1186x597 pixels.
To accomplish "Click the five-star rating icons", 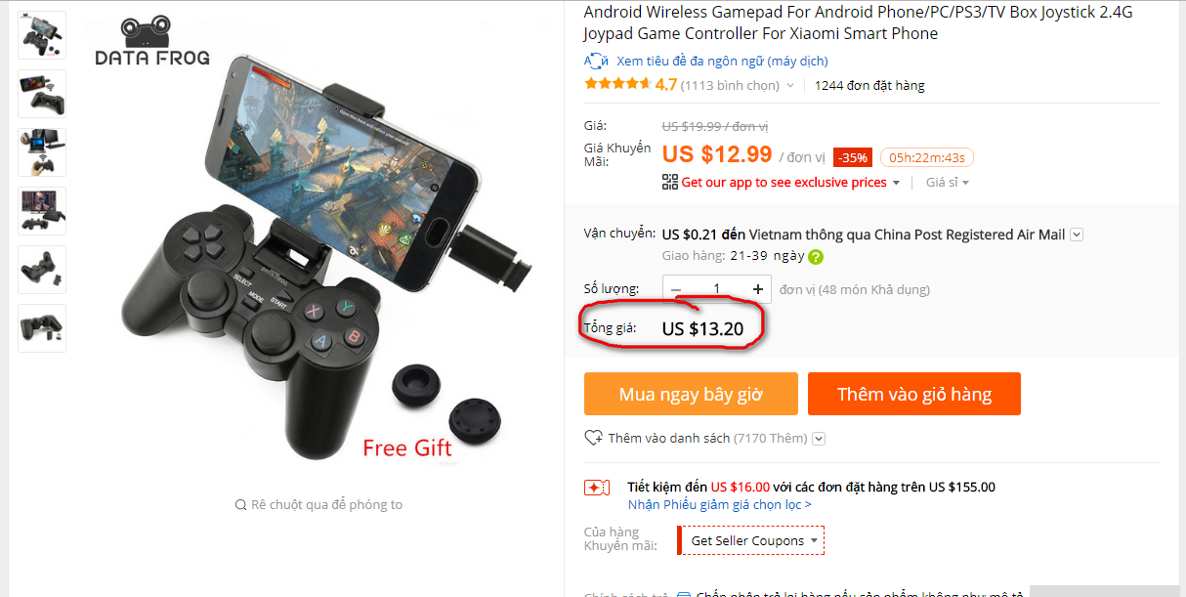I will tap(616, 84).
